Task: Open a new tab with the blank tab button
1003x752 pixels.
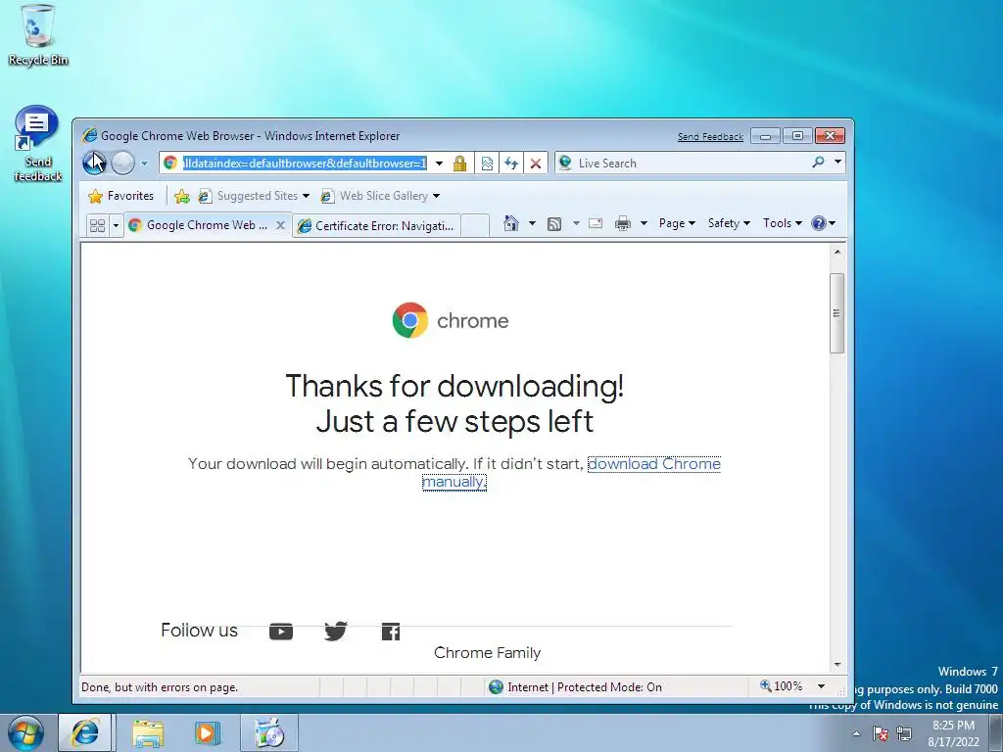Action: pos(475,226)
